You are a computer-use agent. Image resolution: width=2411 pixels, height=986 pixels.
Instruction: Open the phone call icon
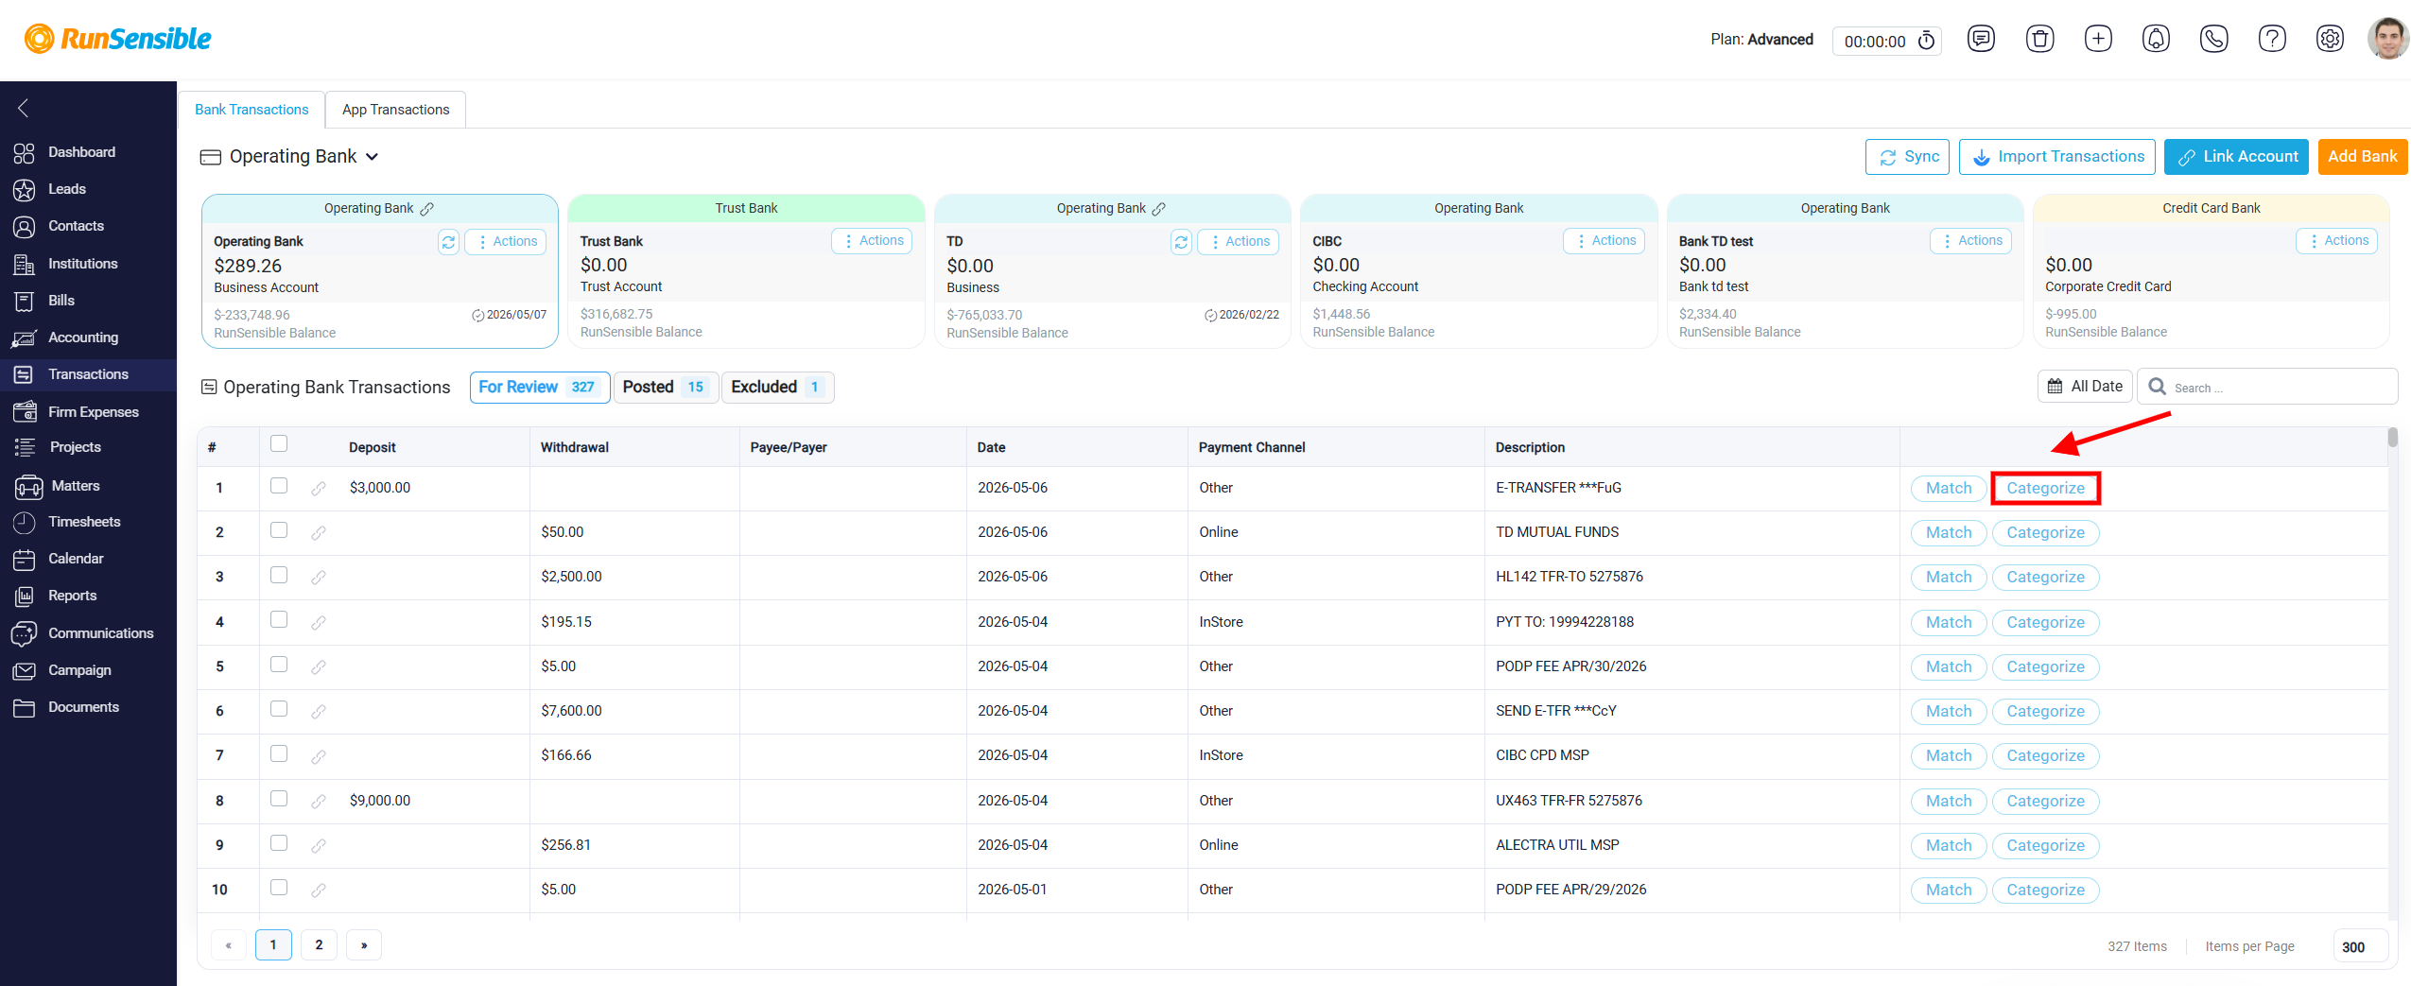[x=2214, y=39]
